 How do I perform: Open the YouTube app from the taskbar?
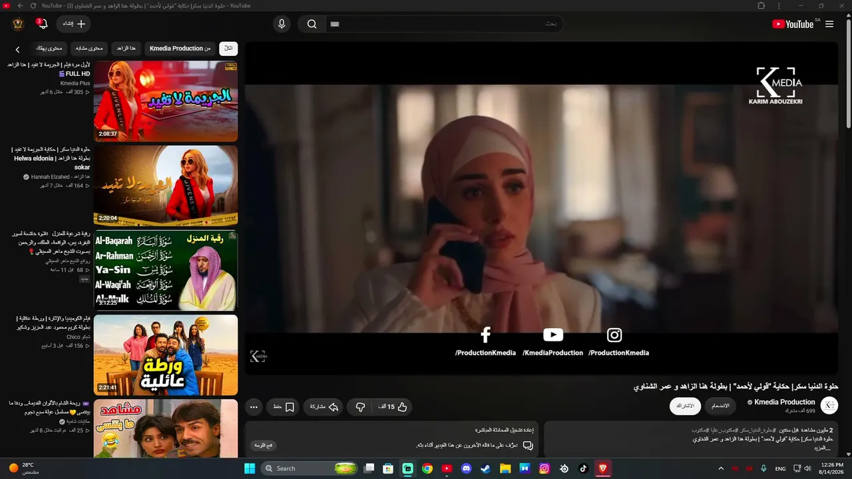point(447,468)
